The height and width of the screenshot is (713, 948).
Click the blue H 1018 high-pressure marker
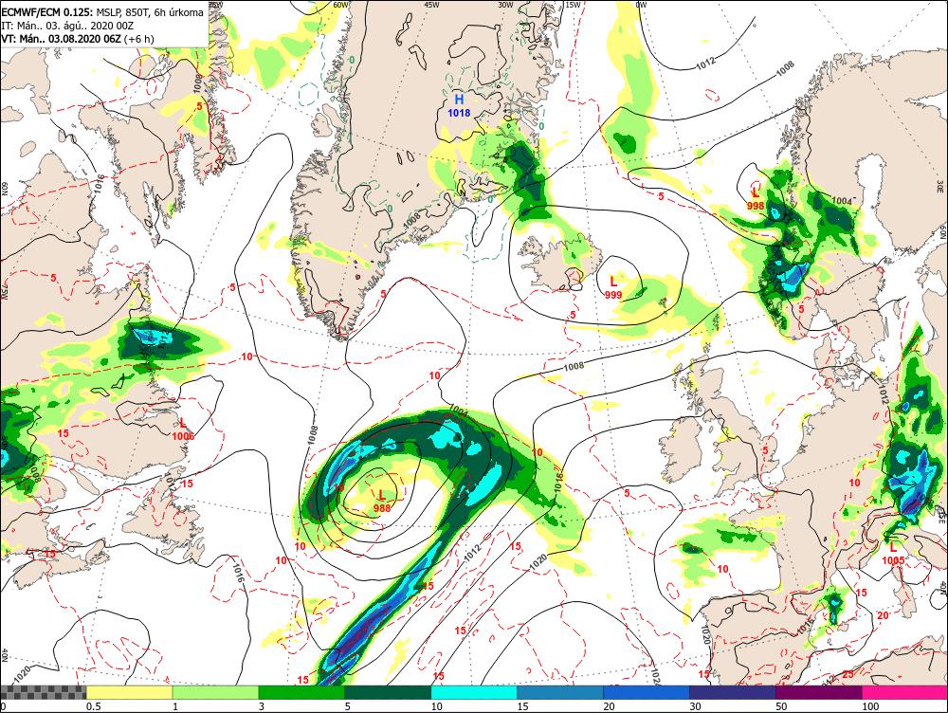pyautogui.click(x=459, y=105)
